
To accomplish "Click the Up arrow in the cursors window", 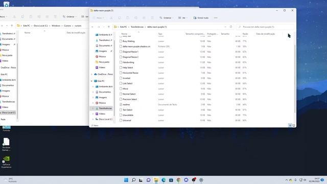I will (x=12, y=26).
